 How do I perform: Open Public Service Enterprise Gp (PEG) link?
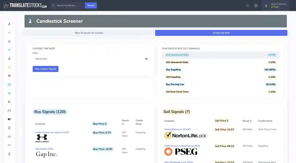(x=182, y=146)
